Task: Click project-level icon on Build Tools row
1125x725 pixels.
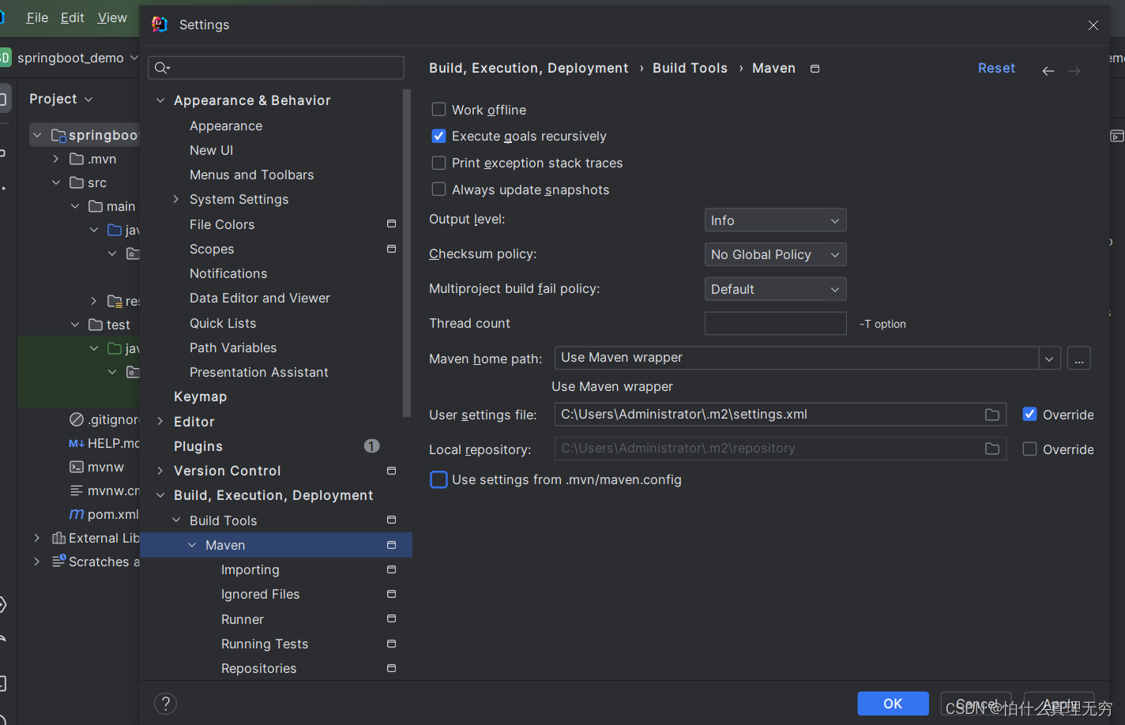Action: point(391,520)
